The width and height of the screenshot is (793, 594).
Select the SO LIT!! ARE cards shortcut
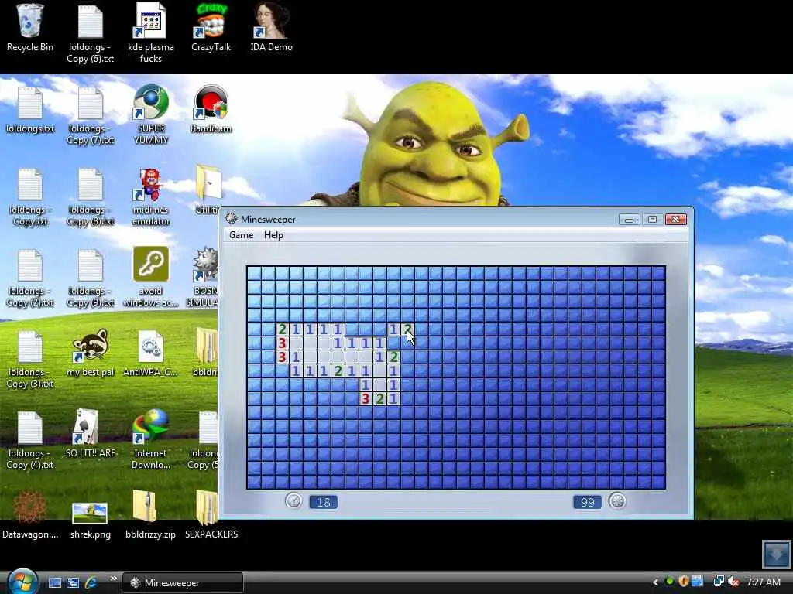(x=90, y=435)
